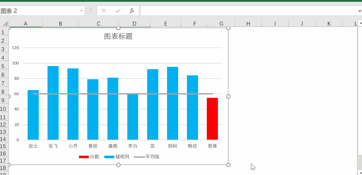Click the vertical axis value 100
The height and width of the screenshot is (175, 362).
pos(15,63)
